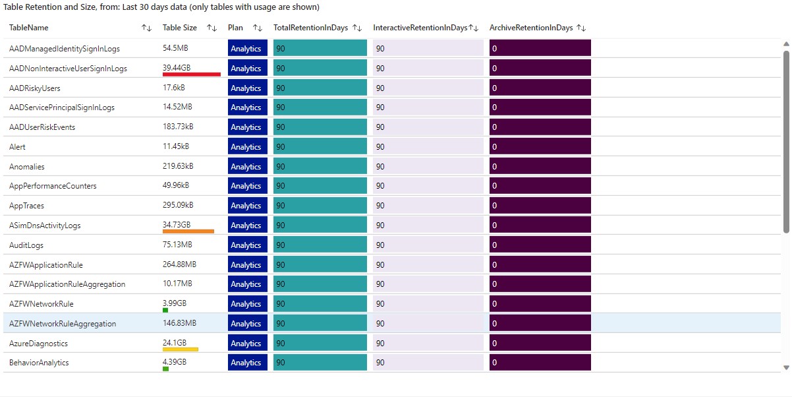Click the scrollbar down arrow
Screen dimensions: 792x397
(x=785, y=367)
